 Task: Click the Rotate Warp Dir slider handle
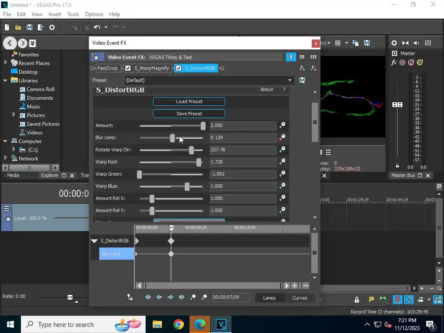(191, 150)
